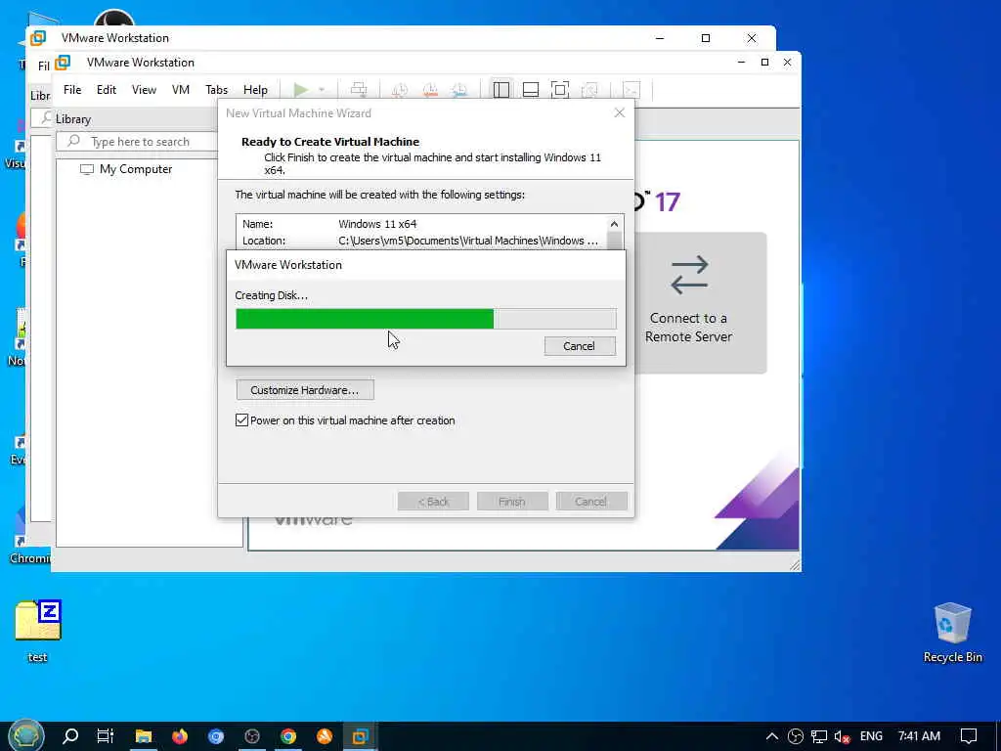1001x751 pixels.
Task: Click the wizard's bottom Cancel button
Action: [591, 502]
